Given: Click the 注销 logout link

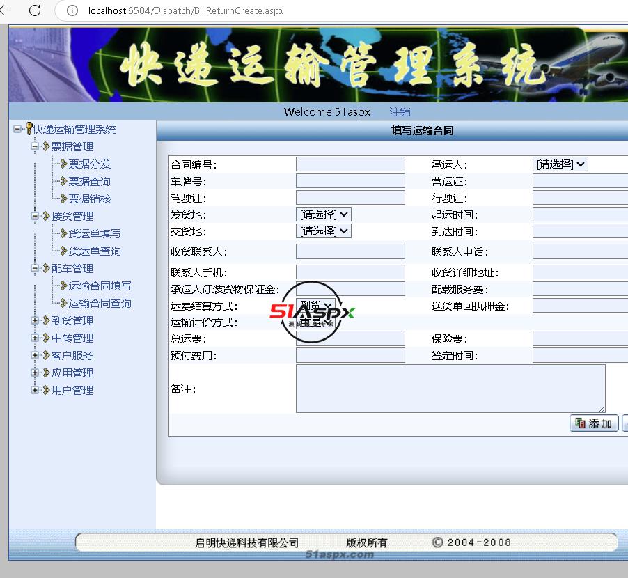Looking at the screenshot, I should coord(400,112).
